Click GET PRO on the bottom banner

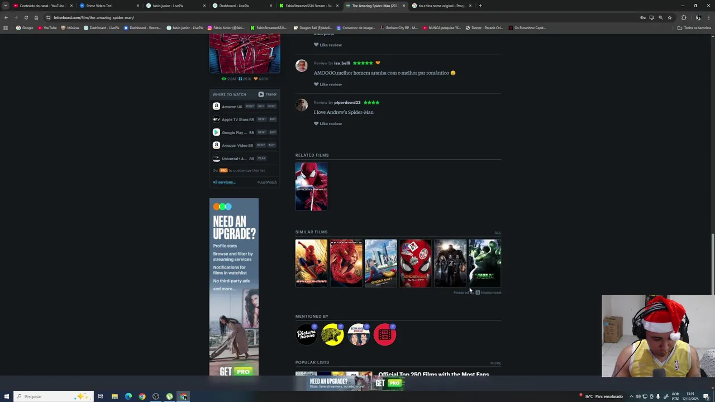[x=389, y=383]
